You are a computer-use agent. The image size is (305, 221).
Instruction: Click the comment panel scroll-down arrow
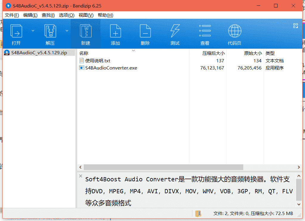(x=299, y=204)
